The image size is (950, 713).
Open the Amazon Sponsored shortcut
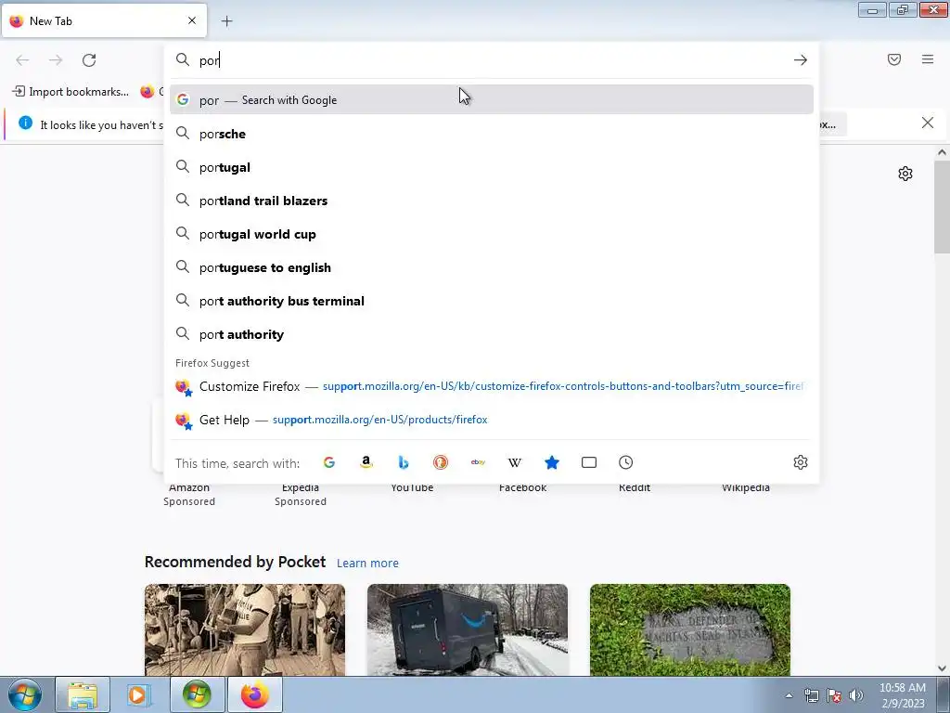point(189,494)
